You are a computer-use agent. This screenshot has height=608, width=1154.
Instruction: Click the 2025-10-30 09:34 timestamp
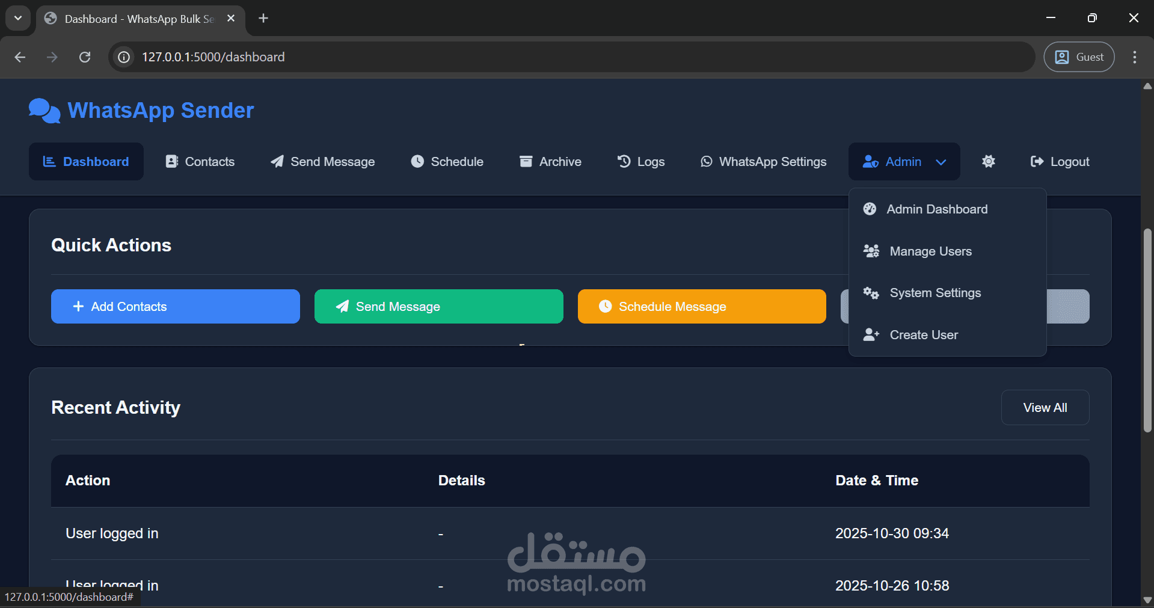892,533
